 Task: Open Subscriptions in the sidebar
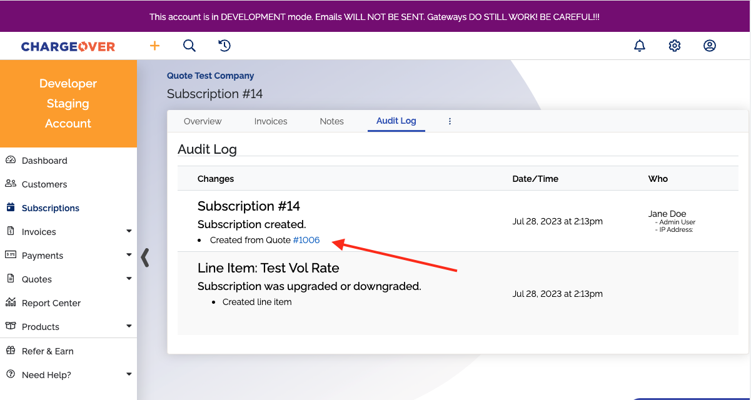pyautogui.click(x=51, y=208)
